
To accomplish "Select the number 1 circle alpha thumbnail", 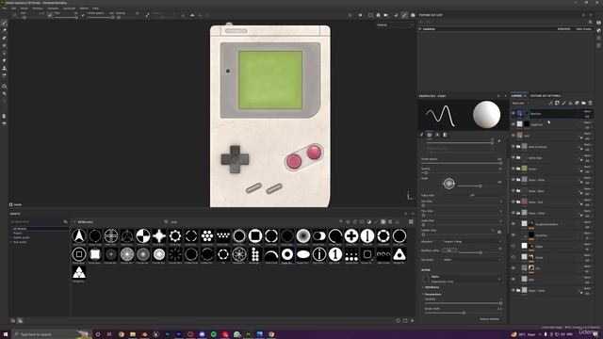I will (335, 254).
